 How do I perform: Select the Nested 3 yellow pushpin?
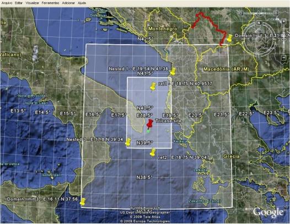coord(128,142)
